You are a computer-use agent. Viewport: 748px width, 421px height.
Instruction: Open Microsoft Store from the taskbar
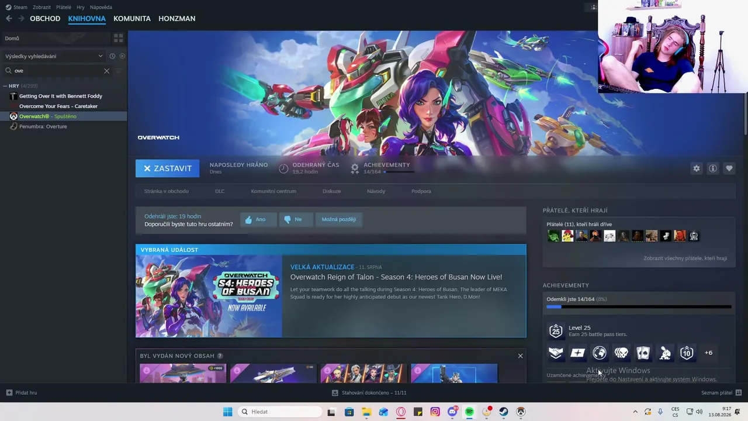[349, 412]
